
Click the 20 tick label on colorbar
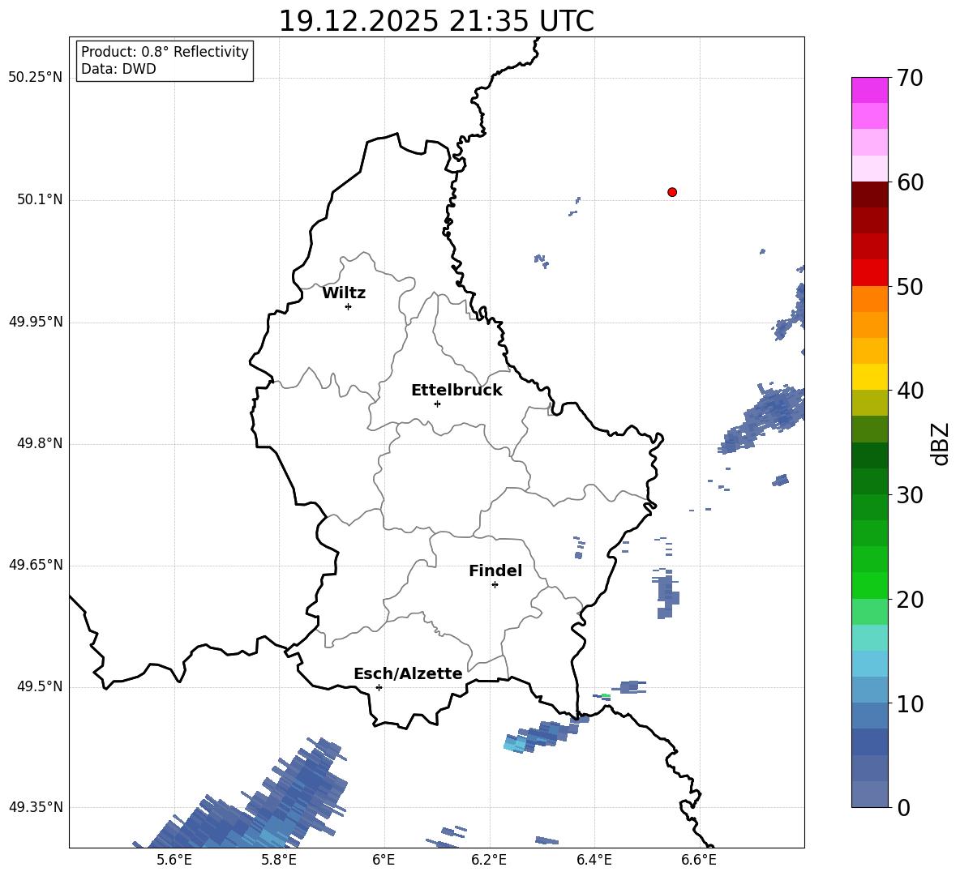[910, 599]
